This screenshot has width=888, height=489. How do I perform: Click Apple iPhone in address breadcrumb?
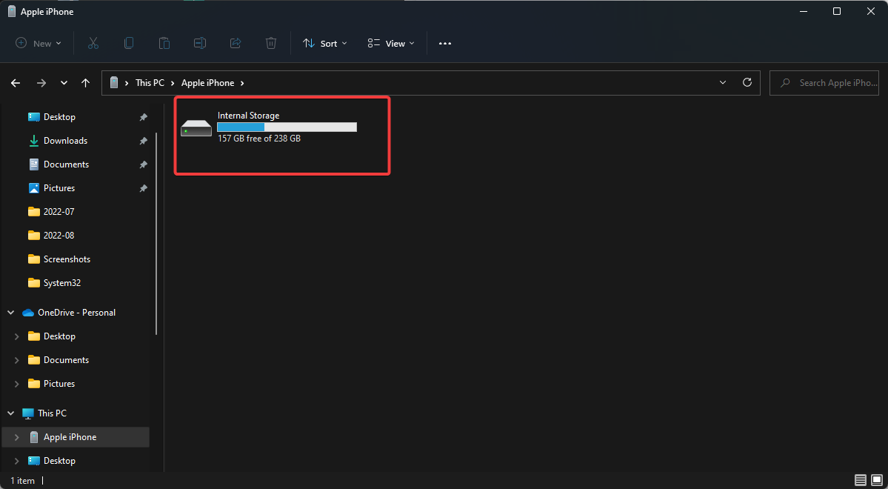coord(208,83)
